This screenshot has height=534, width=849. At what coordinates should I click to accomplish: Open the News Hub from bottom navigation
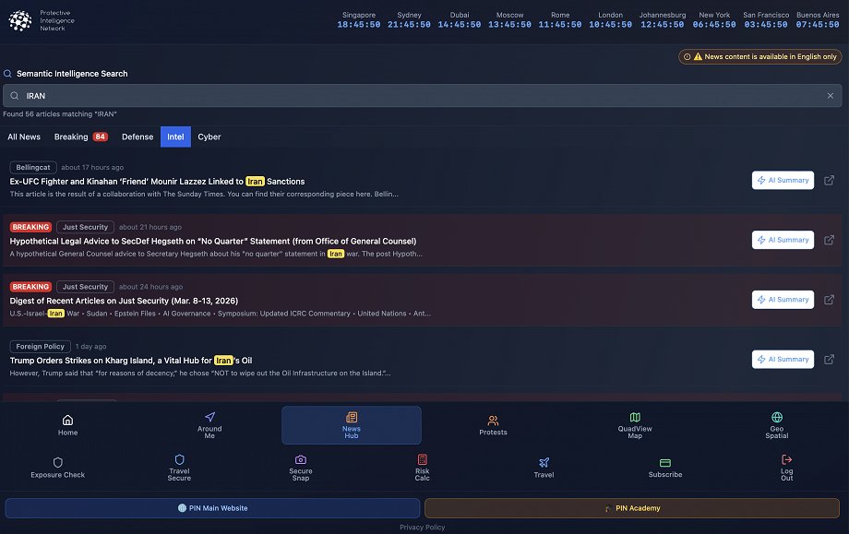352,423
